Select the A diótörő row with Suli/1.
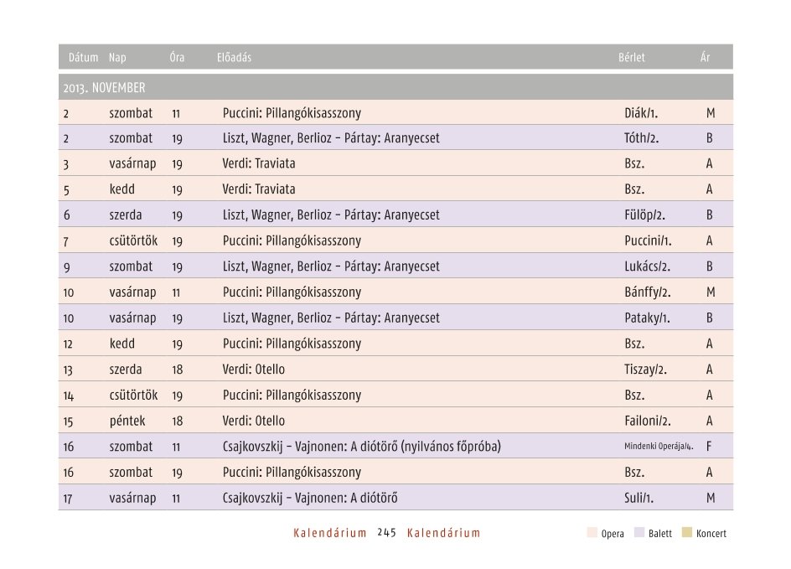Image resolution: width=791 pixels, height=569 pixels. tap(395, 498)
